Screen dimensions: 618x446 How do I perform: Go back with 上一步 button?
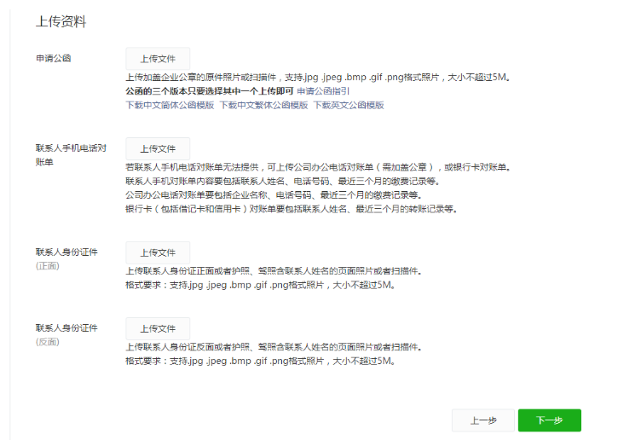[483, 420]
